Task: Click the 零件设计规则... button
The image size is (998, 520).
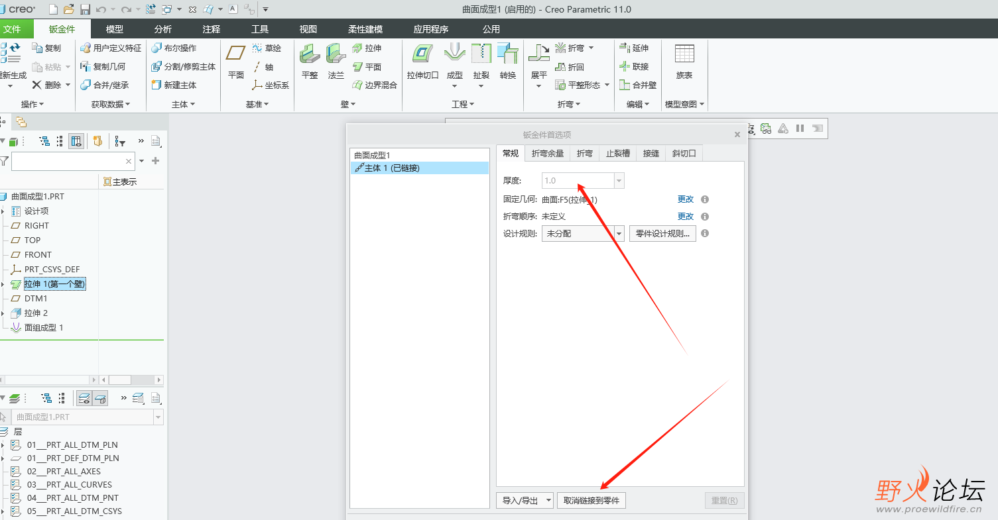Action: [x=662, y=233]
